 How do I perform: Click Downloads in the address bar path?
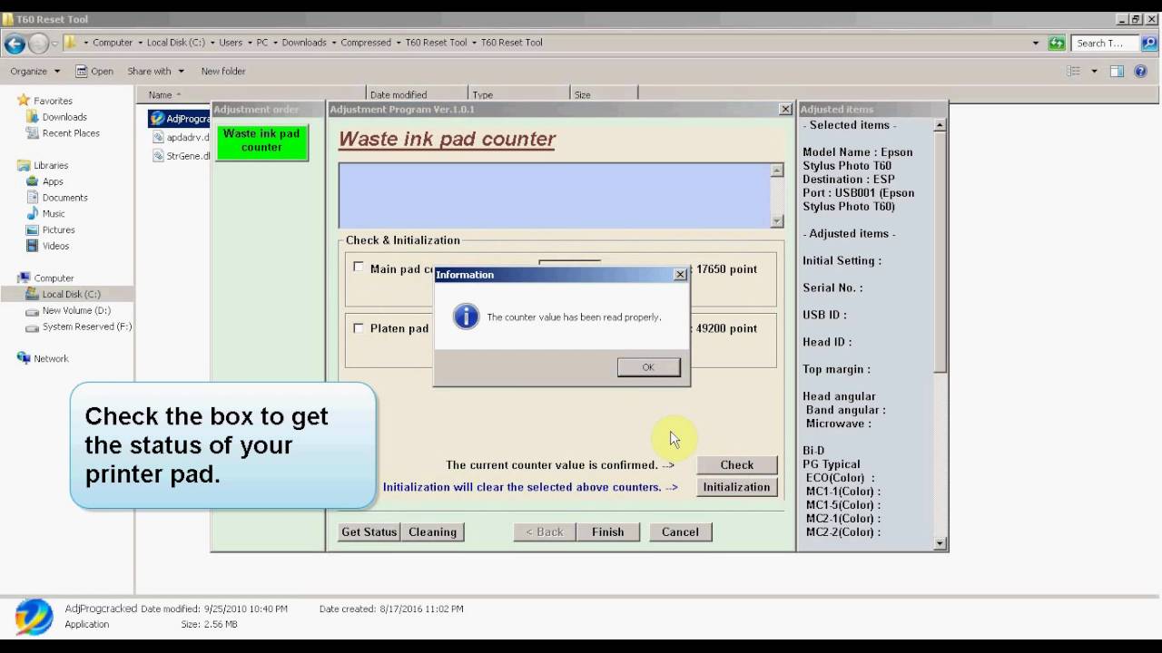(x=303, y=43)
